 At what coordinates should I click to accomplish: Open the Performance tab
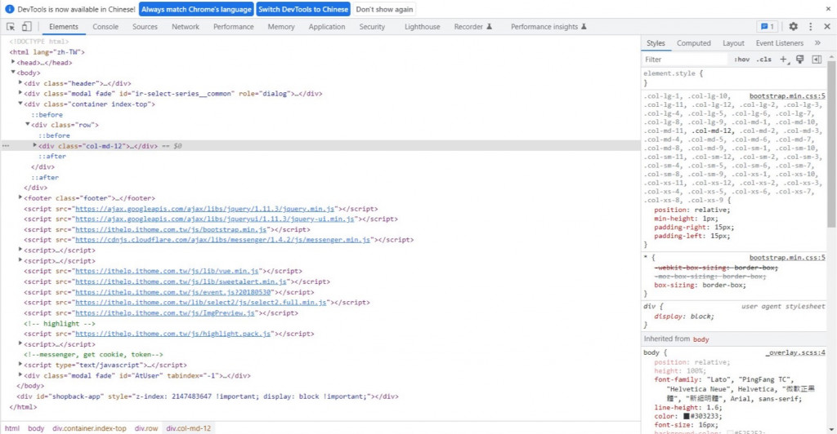233,27
